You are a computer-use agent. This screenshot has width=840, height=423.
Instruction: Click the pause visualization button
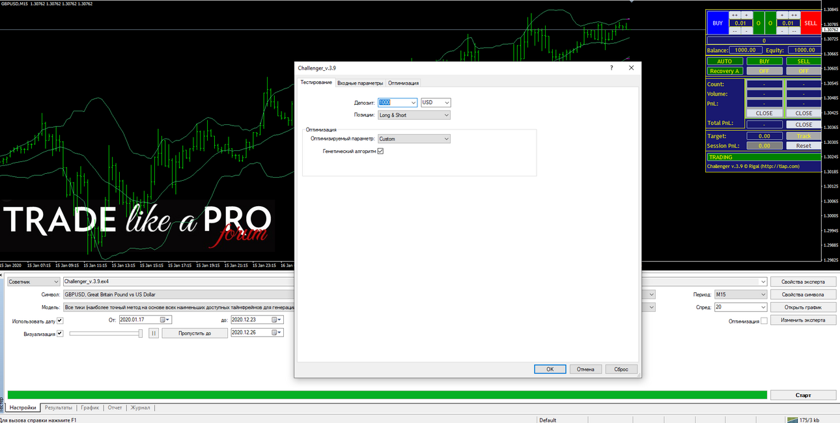pyautogui.click(x=154, y=333)
